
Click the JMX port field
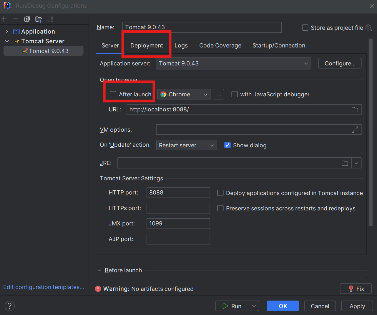(178, 223)
